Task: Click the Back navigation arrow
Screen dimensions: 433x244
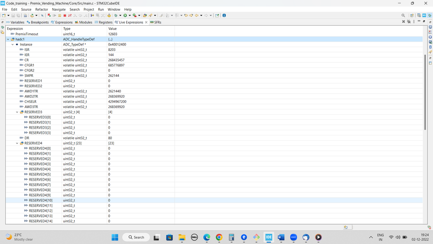Action: click(197, 16)
